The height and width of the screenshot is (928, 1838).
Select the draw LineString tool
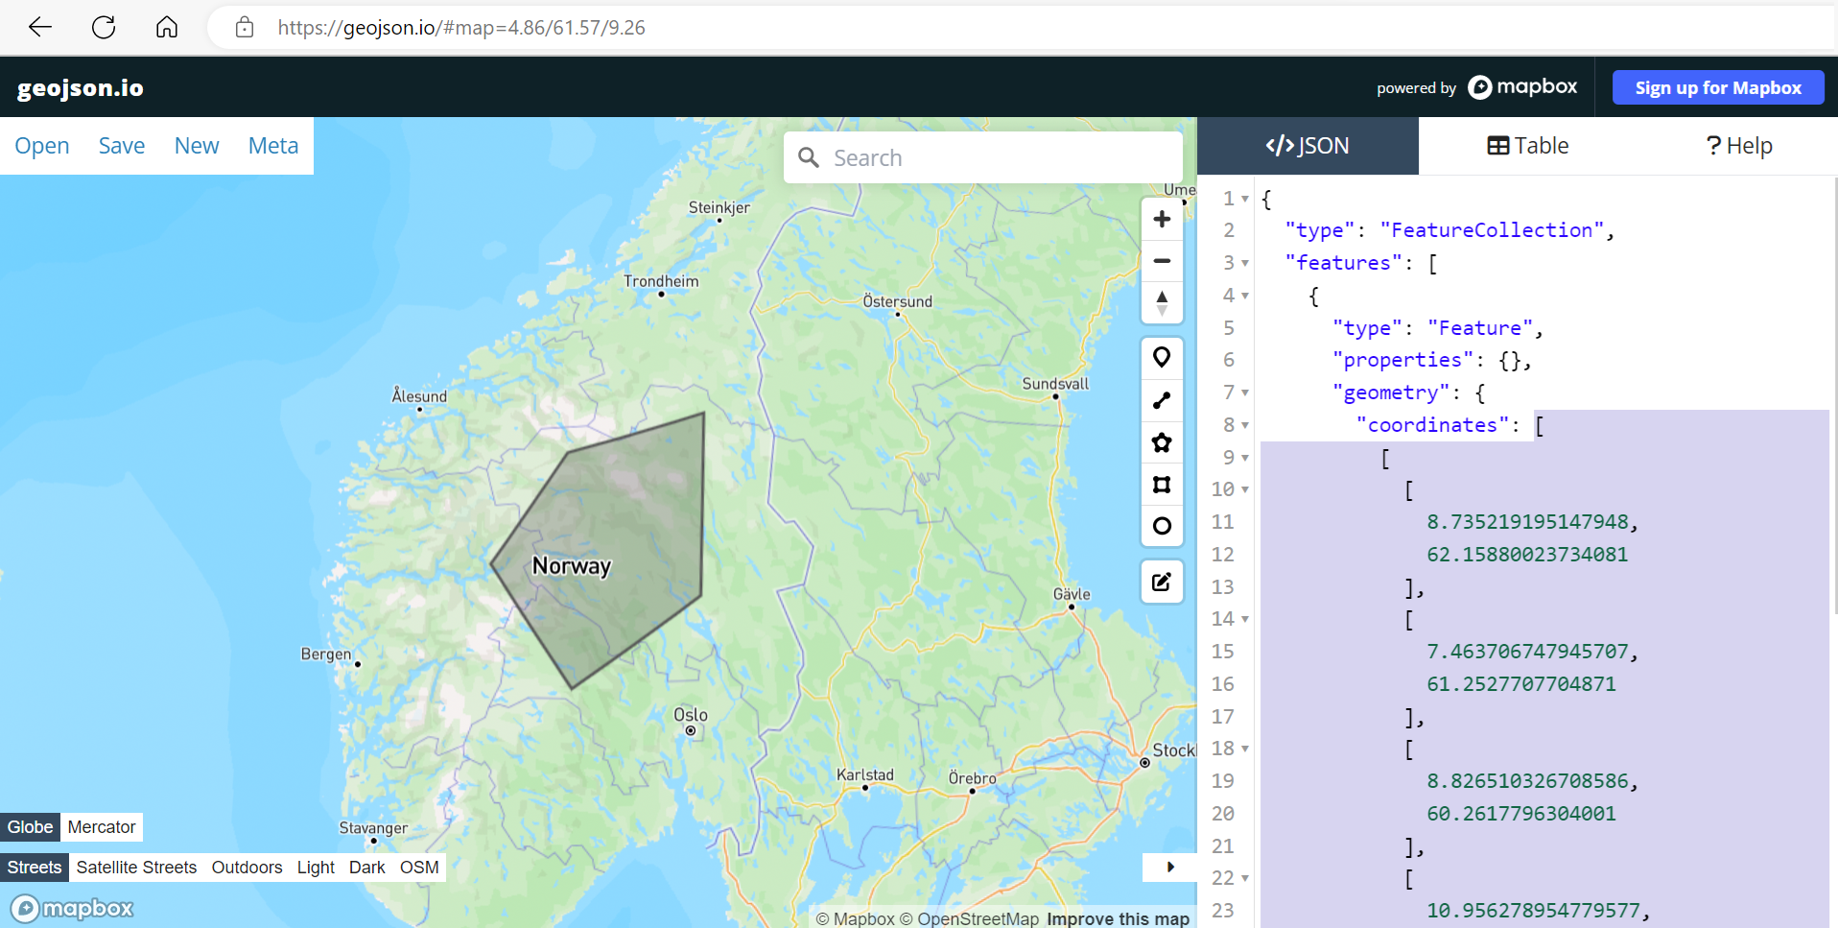pyautogui.click(x=1162, y=400)
